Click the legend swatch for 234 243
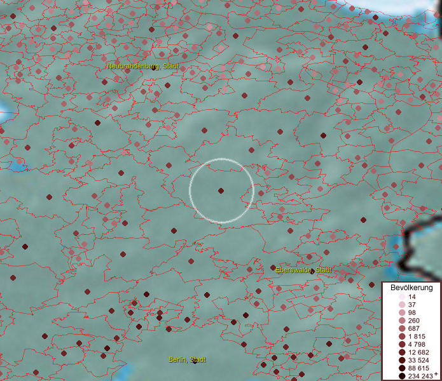This screenshot has width=442, height=381. pos(402,376)
